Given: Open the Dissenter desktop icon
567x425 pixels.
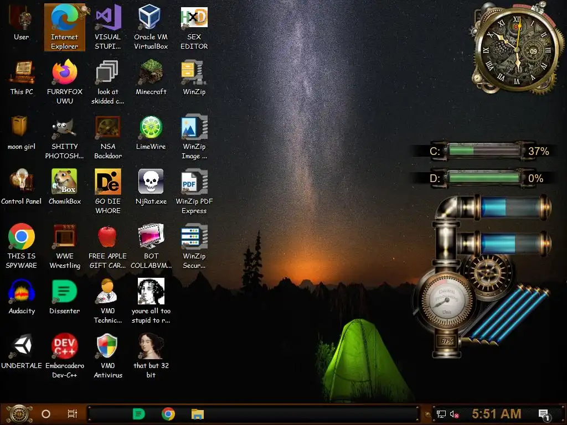Looking at the screenshot, I should click(65, 297).
